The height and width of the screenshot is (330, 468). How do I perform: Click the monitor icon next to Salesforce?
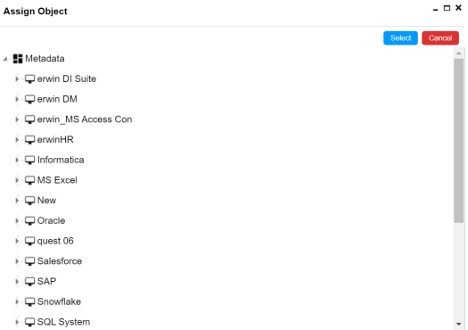coord(29,261)
